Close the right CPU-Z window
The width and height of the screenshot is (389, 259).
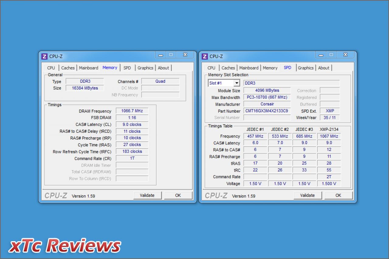pyautogui.click(x=345, y=55)
